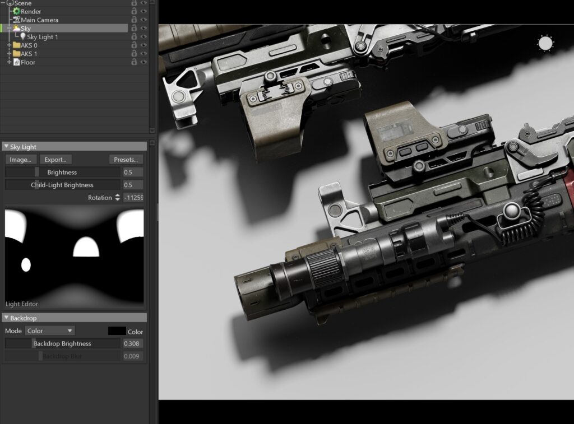Hide AKS 1 with its eye icon
The width and height of the screenshot is (574, 424).
143,53
